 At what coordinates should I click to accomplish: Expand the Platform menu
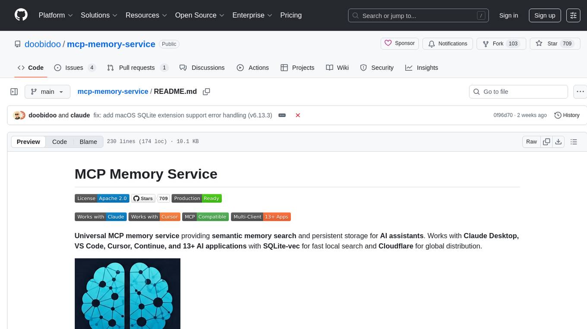(x=56, y=15)
